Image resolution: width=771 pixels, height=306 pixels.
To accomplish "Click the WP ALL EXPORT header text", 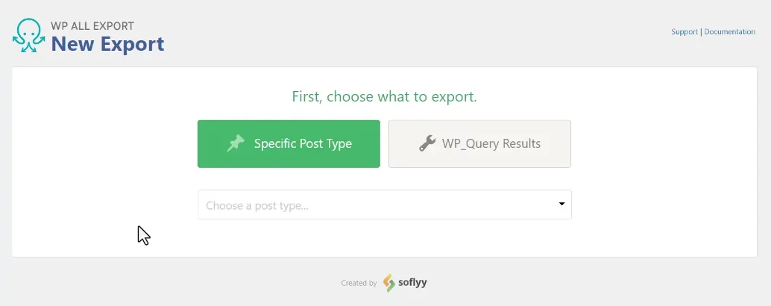I will pyautogui.click(x=92, y=25).
